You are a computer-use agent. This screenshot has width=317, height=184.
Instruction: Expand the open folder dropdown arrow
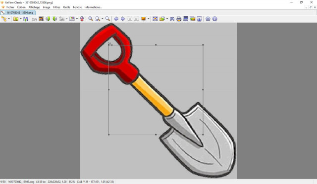click(x=21, y=19)
